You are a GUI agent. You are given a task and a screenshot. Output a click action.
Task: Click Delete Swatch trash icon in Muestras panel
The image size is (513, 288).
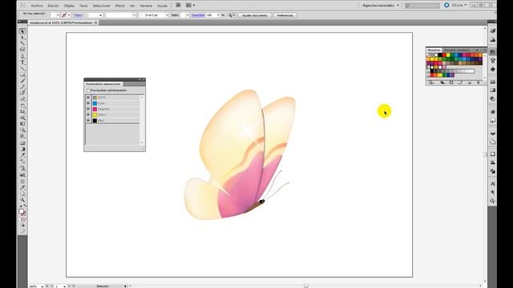[x=479, y=83]
